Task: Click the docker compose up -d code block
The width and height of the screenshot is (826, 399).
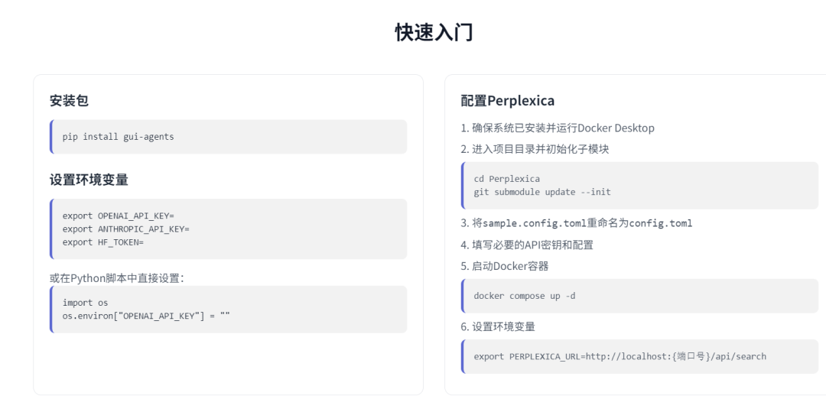Action: coord(639,296)
